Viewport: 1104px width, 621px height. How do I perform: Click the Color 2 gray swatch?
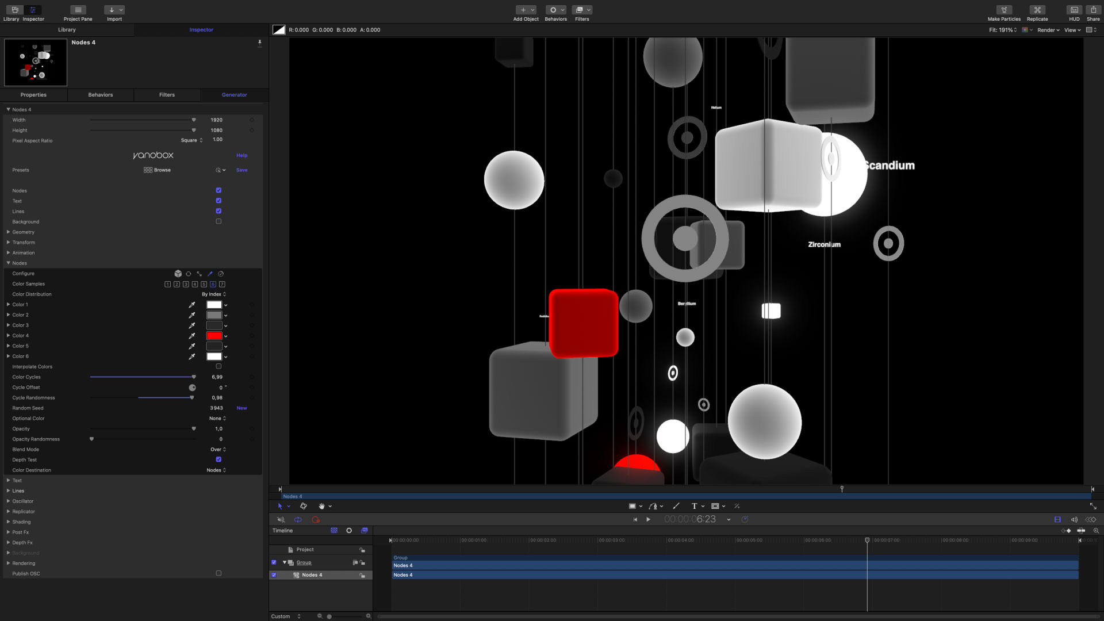214,315
